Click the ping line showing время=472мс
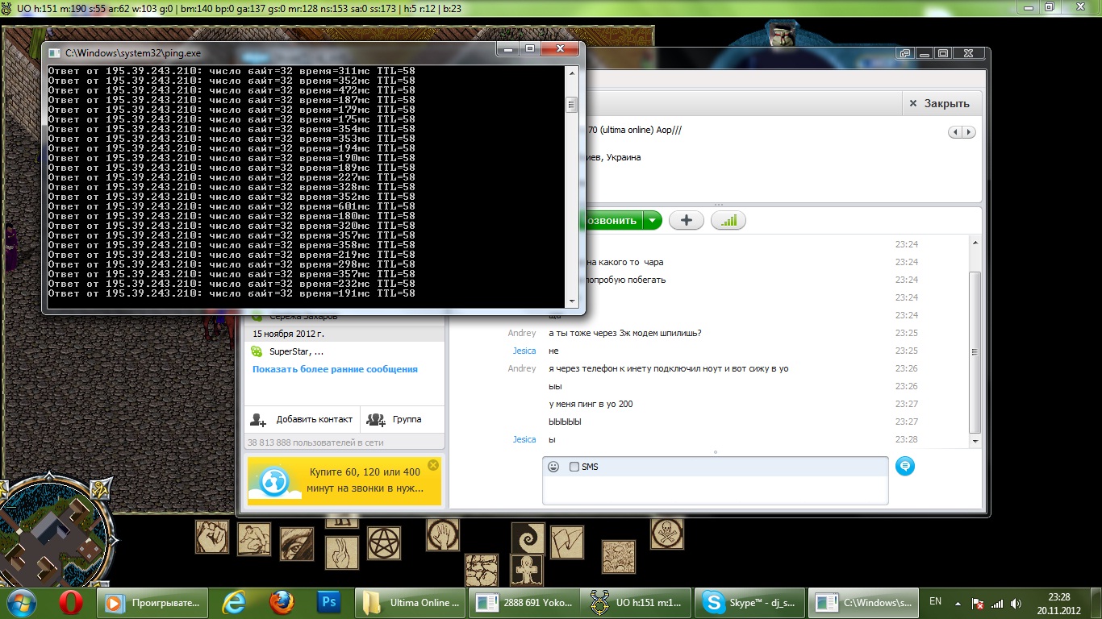1102x619 pixels. coord(232,90)
